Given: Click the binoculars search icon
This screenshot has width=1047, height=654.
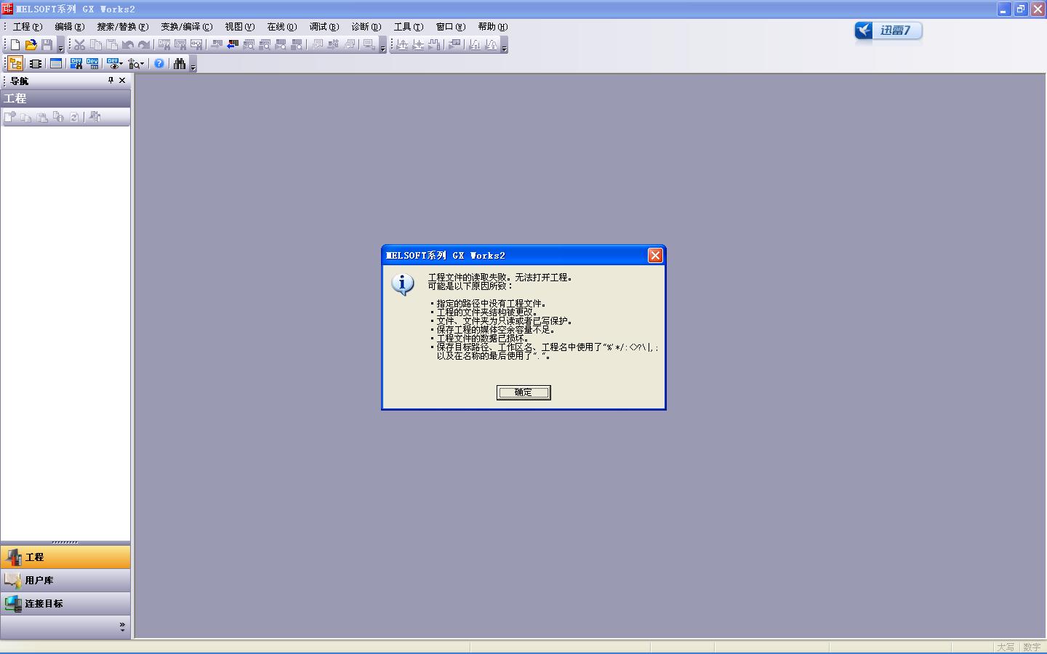Looking at the screenshot, I should point(180,64).
